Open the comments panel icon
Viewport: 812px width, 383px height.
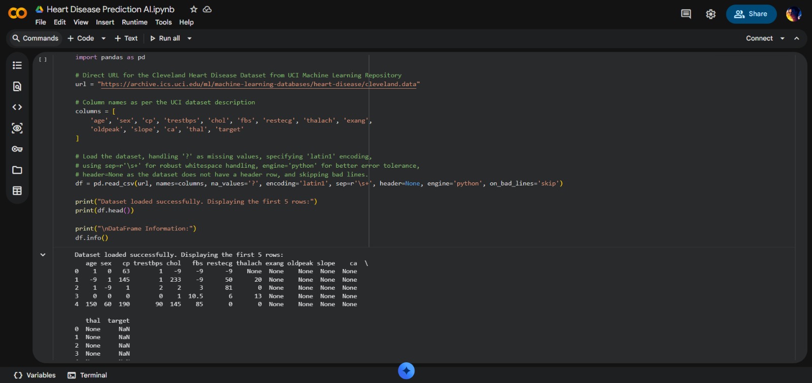686,14
